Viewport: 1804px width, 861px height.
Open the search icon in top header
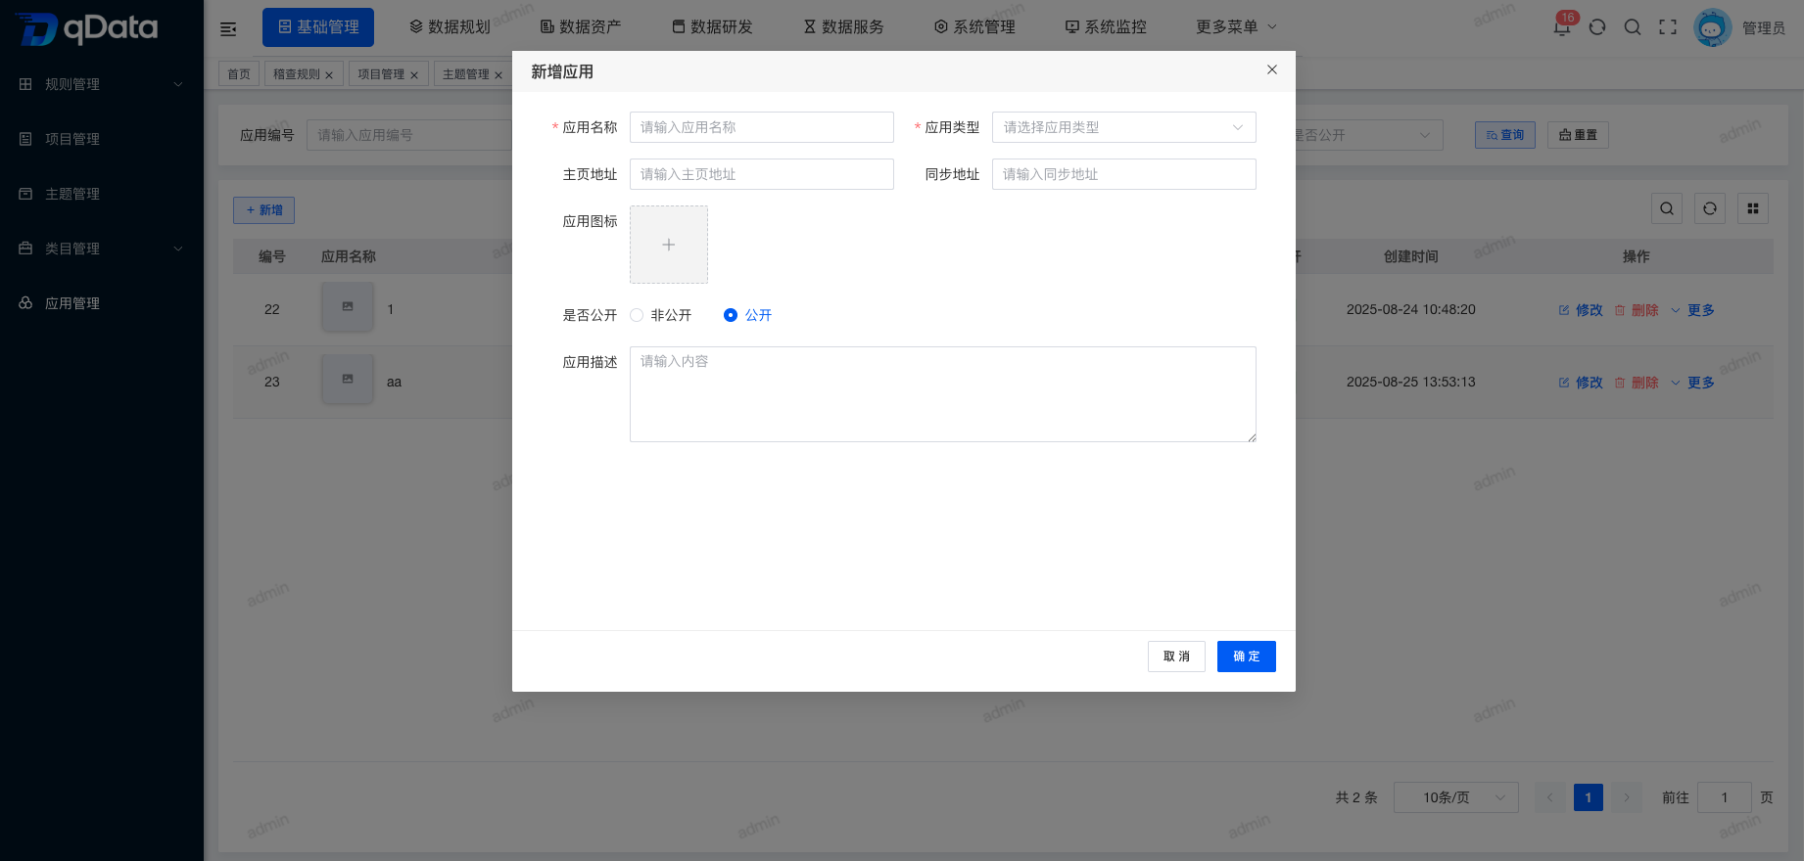point(1633,27)
